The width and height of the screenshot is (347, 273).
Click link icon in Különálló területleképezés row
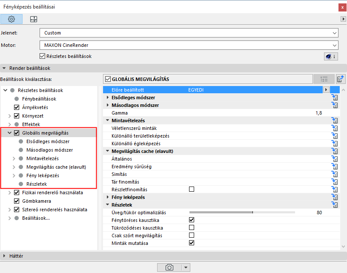(x=335, y=136)
